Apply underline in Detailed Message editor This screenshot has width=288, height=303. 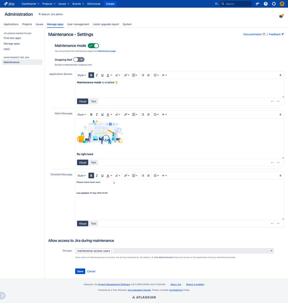pyautogui.click(x=102, y=175)
